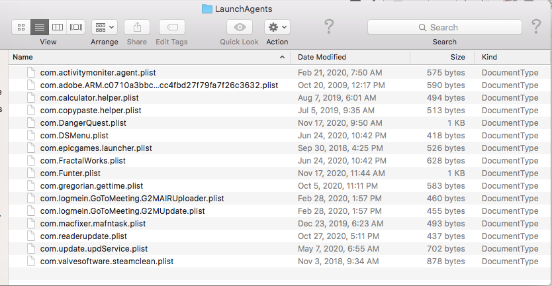This screenshot has height=286, width=552.
Task: Click document icon of com.activitymoniter.agent.plist
Action: coord(31,73)
